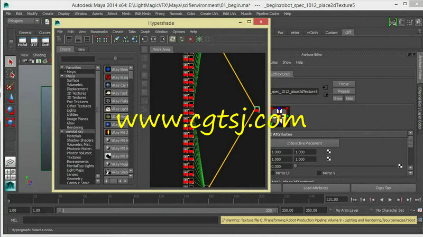Show bottom tabs only in Hypershade
Image resolution: width=423 pixels, height=237 pixels.
[x=78, y=39]
